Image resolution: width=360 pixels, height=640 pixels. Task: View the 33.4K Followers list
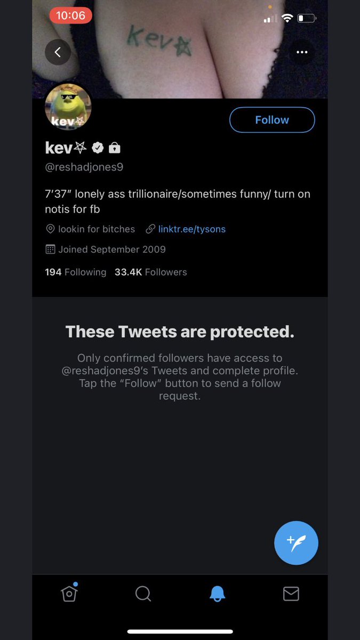click(151, 272)
